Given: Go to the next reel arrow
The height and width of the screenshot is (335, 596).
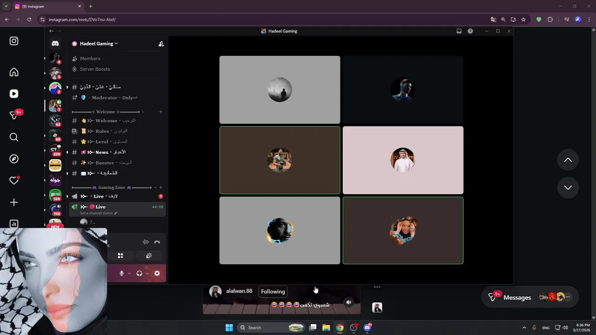Looking at the screenshot, I should 568,188.
